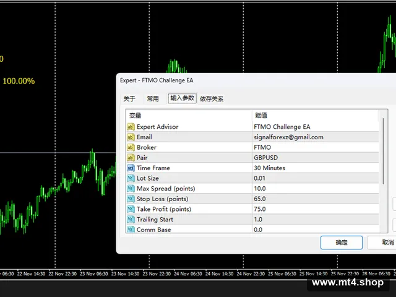
Task: Open the 依存关系 tab
Action: pos(212,99)
